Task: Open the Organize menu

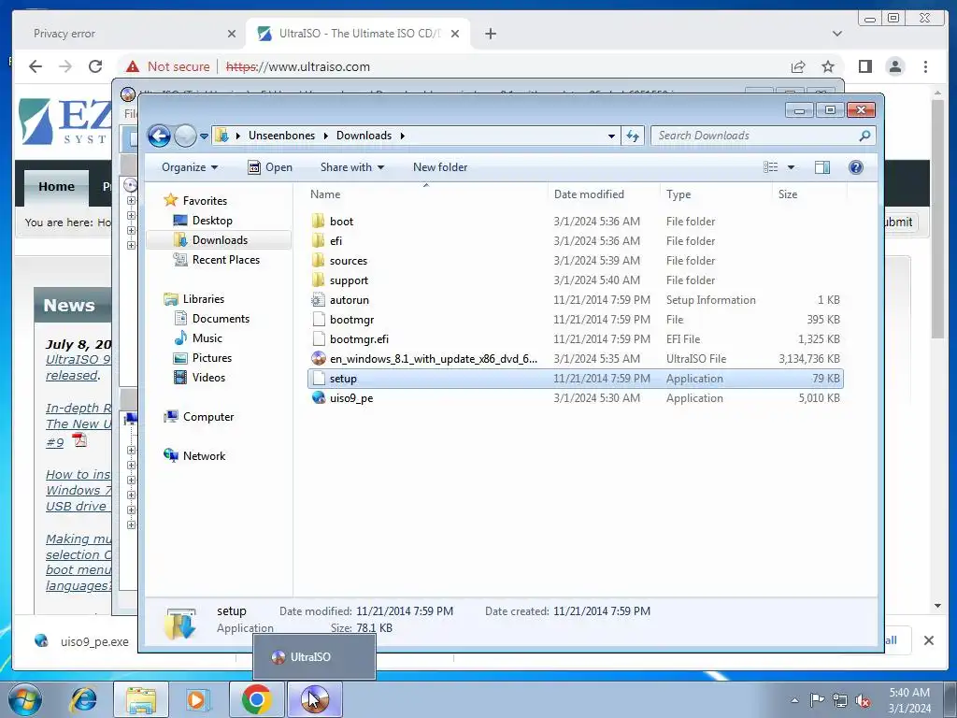Action: pyautogui.click(x=189, y=167)
